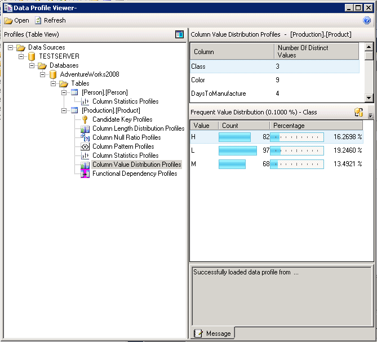Sort by the Percentage column header

coord(314,126)
